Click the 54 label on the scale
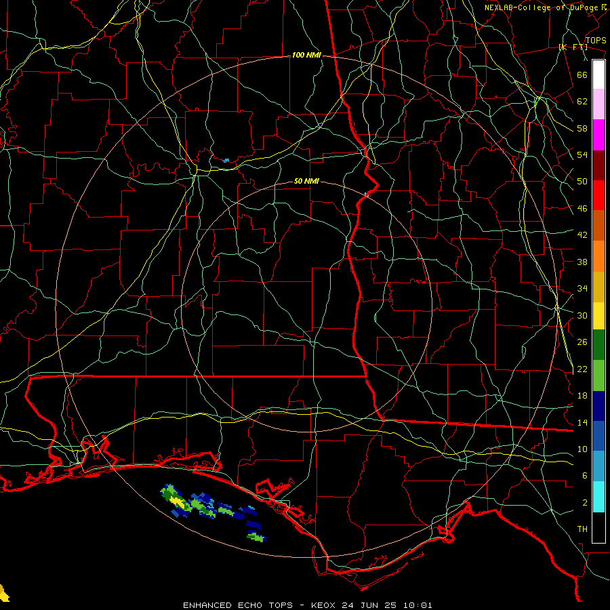This screenshot has width=610, height=610. click(x=582, y=155)
